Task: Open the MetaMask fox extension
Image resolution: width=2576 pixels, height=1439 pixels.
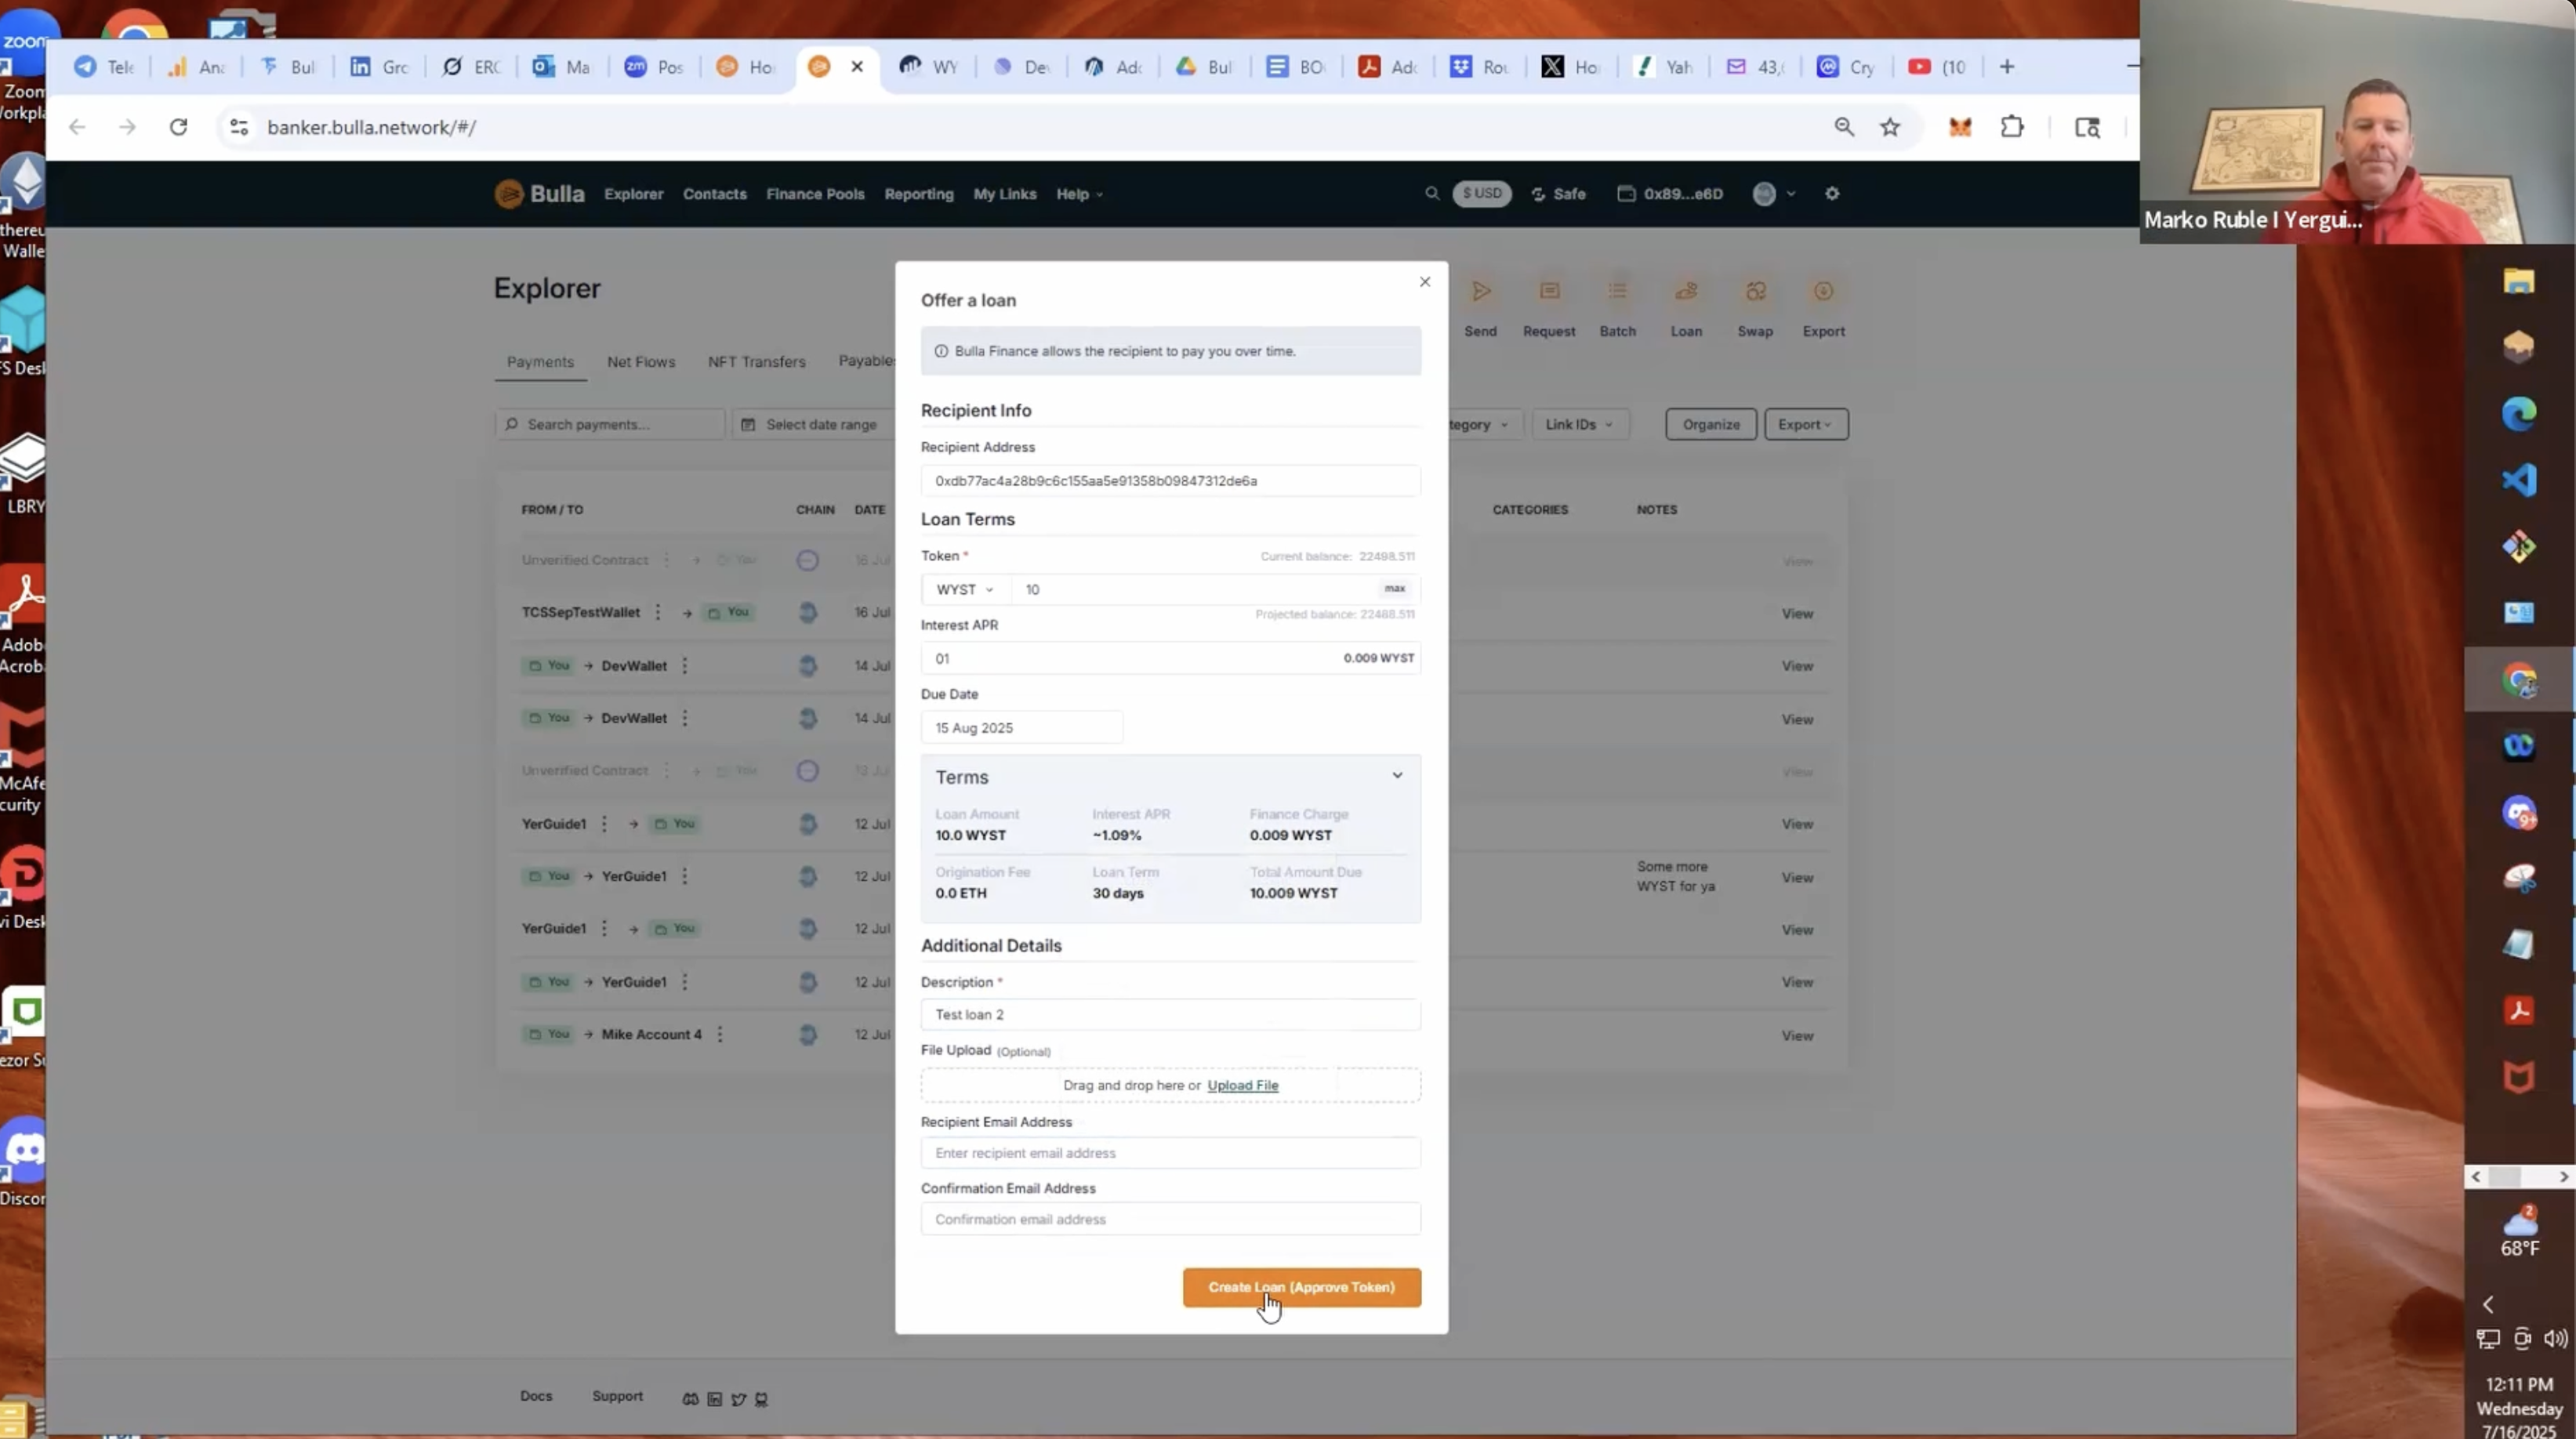Action: (1959, 127)
